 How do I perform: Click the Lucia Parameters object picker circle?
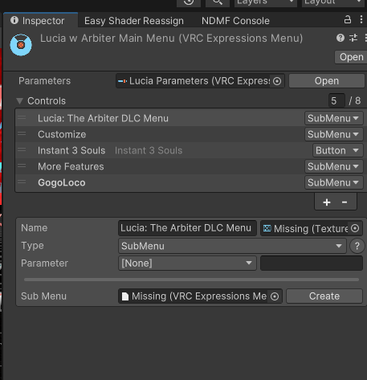(x=277, y=81)
